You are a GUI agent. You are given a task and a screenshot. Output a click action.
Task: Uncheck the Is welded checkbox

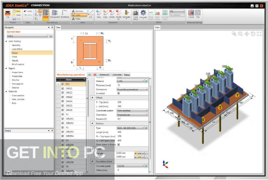[x=119, y=93]
